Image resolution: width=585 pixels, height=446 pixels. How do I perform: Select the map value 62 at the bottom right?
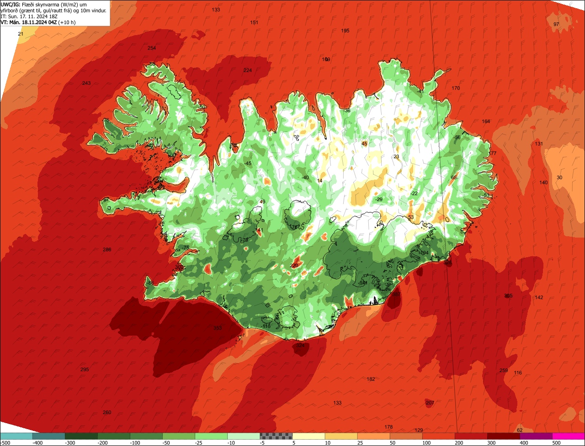(520, 430)
